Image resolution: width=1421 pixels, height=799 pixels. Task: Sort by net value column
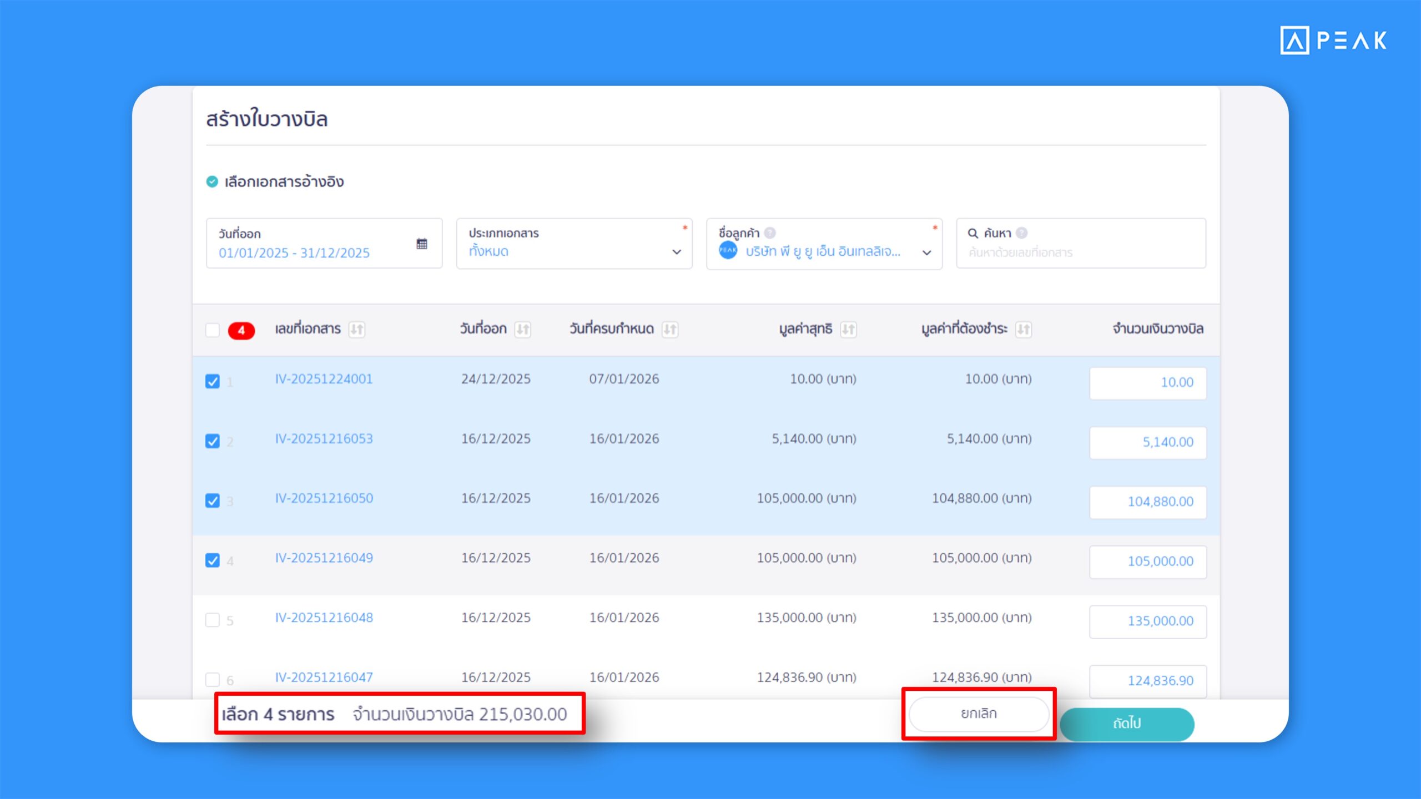(x=848, y=330)
